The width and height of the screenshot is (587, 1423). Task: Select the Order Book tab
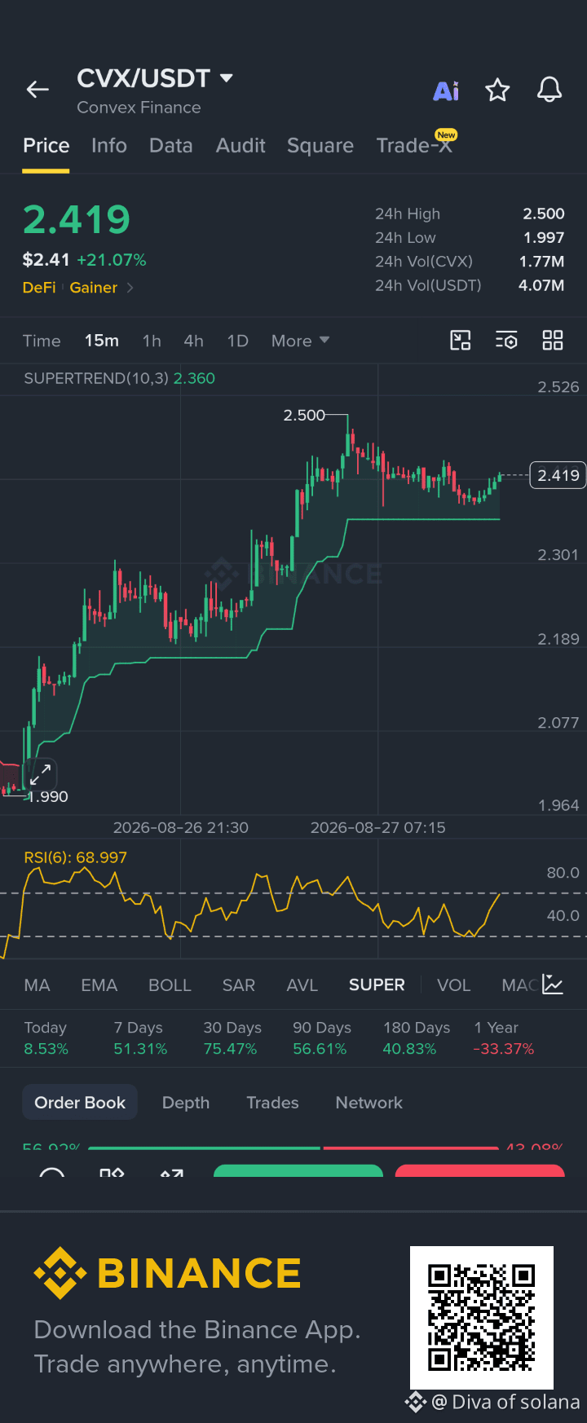[x=80, y=1103]
